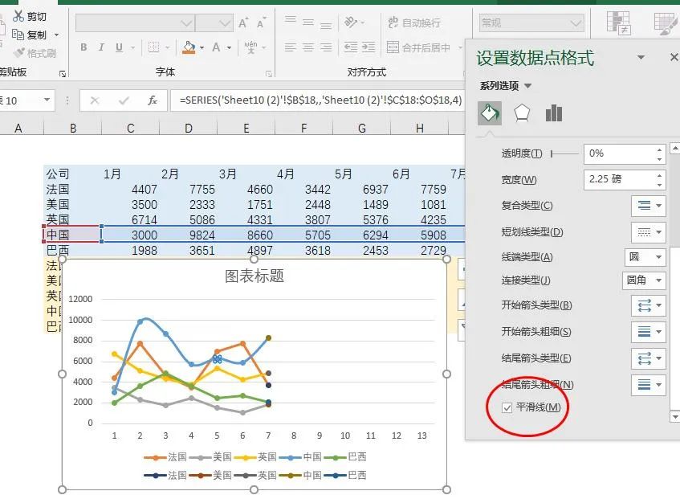Screen dimensions: 680x499
Task: Open the 连接类型 join type dropdown
Action: click(645, 280)
